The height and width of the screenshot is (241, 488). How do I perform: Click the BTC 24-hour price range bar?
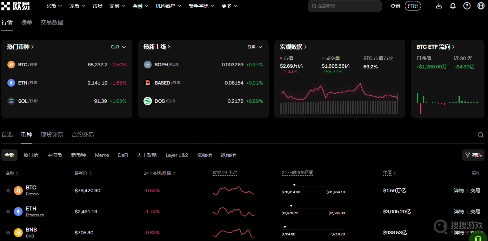(313, 187)
